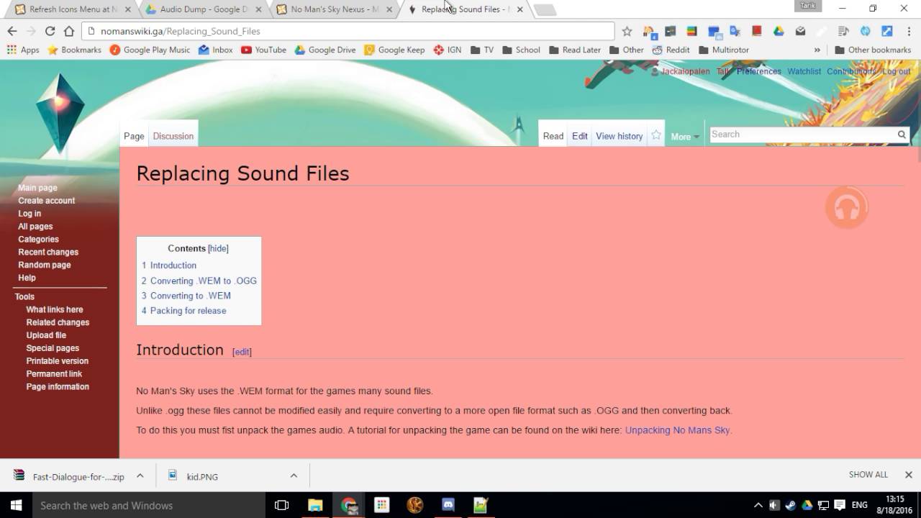921x518 pixels.
Task: Show hidden system tray icons
Action: point(758,505)
